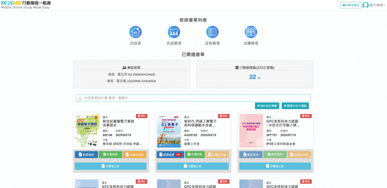Open 試卷管理 exam paper management icon
387x188 pixels.
[212, 32]
